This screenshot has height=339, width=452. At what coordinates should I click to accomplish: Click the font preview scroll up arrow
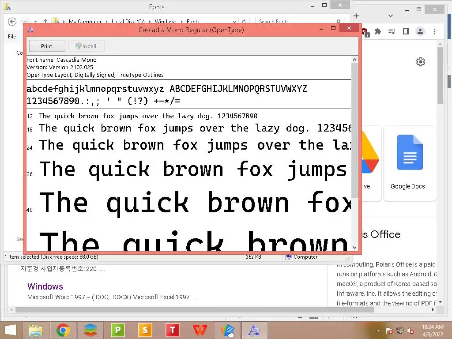354,60
